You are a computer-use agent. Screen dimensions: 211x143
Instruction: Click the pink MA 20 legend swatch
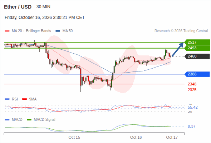tap(7, 31)
